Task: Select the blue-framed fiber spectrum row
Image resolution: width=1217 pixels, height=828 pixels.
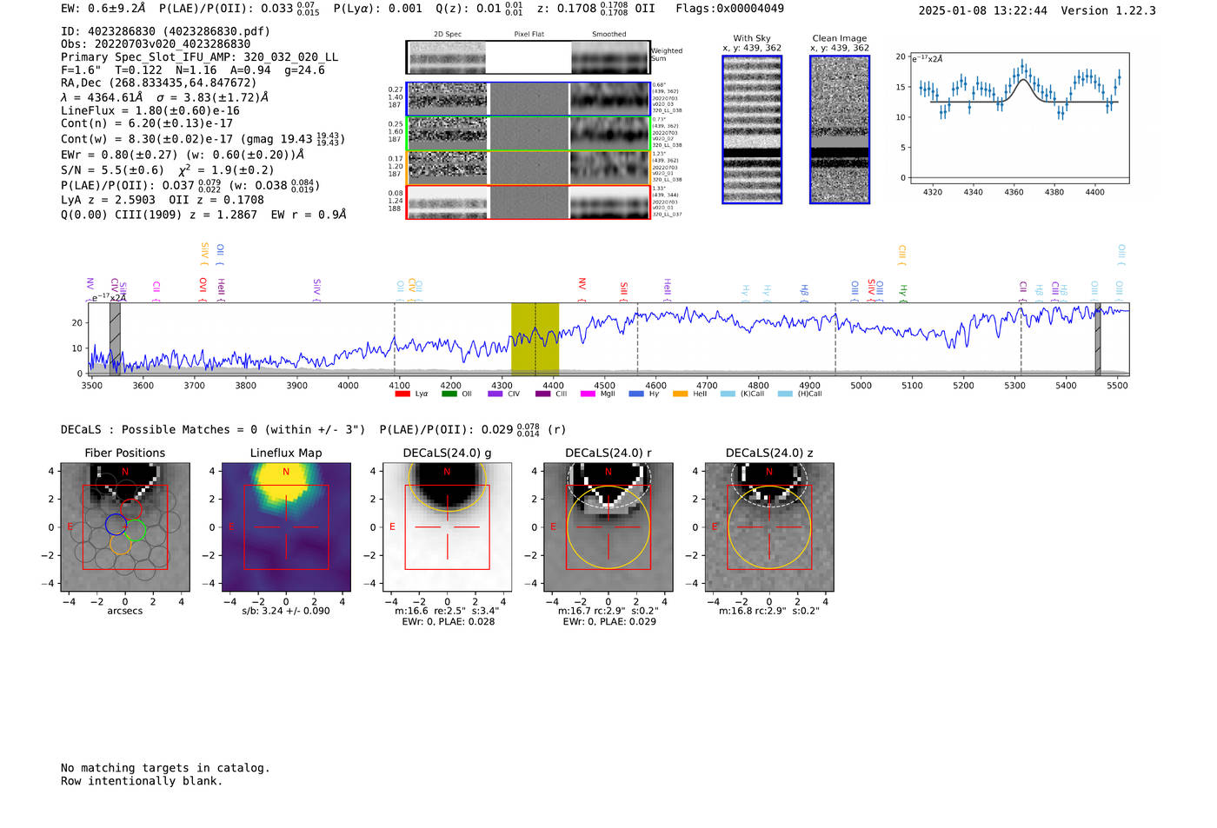Action: point(529,99)
